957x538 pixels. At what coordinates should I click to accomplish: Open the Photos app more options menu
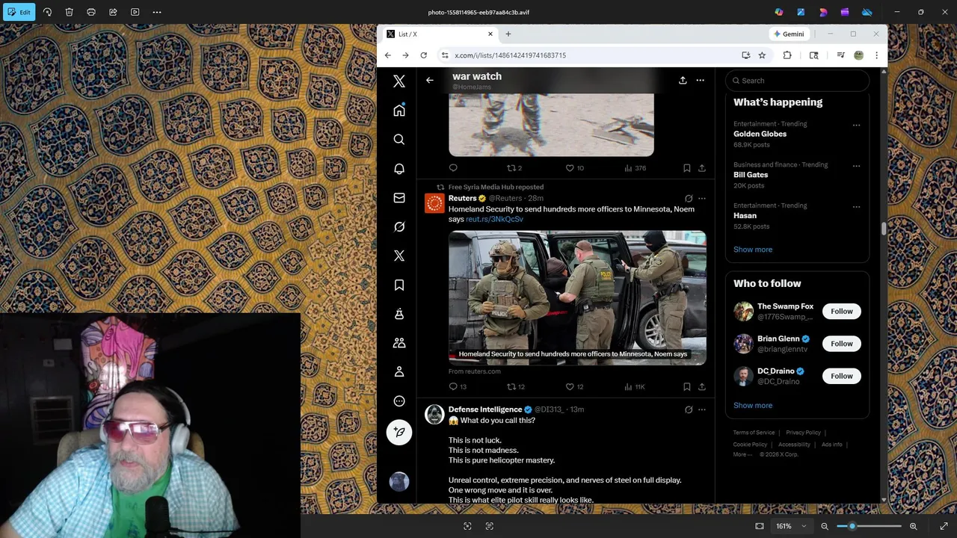tap(157, 12)
